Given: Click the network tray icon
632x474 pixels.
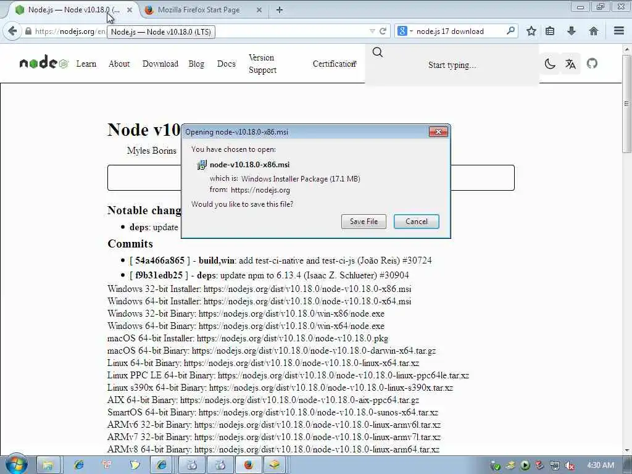Looking at the screenshot, I should pyautogui.click(x=555, y=465).
